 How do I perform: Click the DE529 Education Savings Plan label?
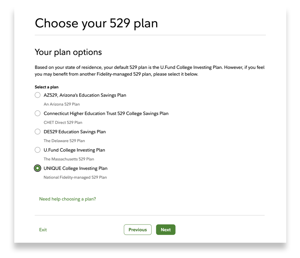pos(74,132)
